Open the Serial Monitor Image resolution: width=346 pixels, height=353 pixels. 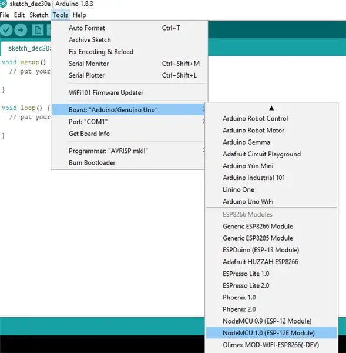pyautogui.click(x=129, y=64)
